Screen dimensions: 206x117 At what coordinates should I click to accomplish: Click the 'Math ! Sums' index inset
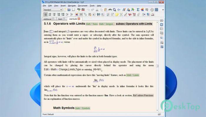92,24
